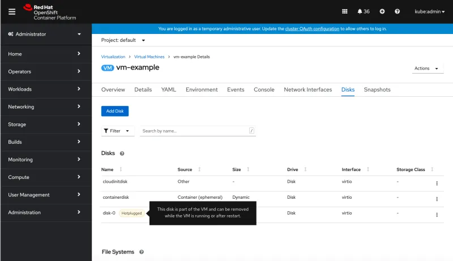Expand the Workloads navigation section
Viewport: 453px width, 261px height.
45,89
